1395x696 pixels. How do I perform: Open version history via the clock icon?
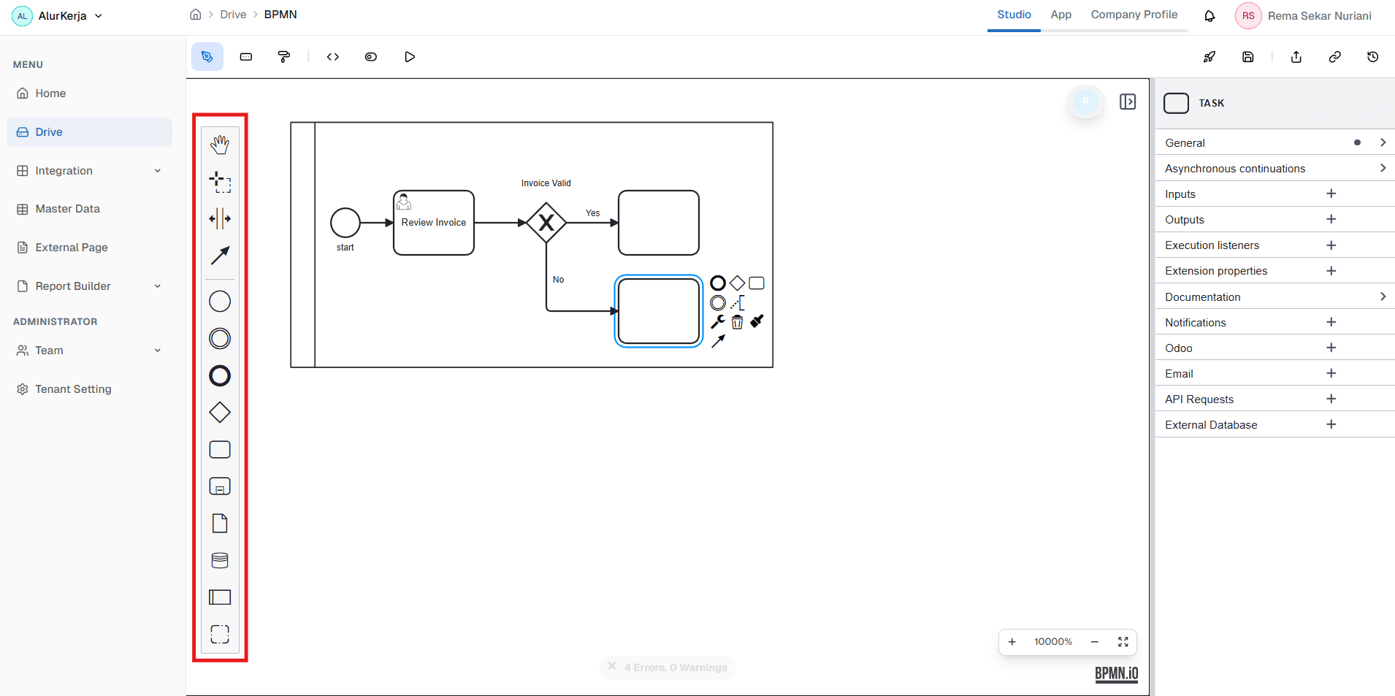1373,56
